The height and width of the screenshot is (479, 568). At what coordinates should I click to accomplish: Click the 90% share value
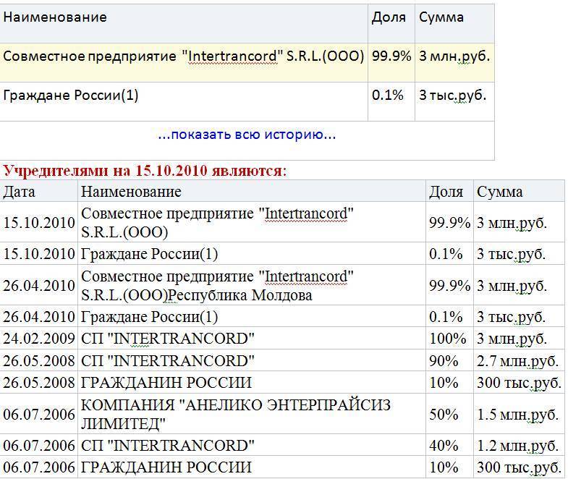[444, 361]
